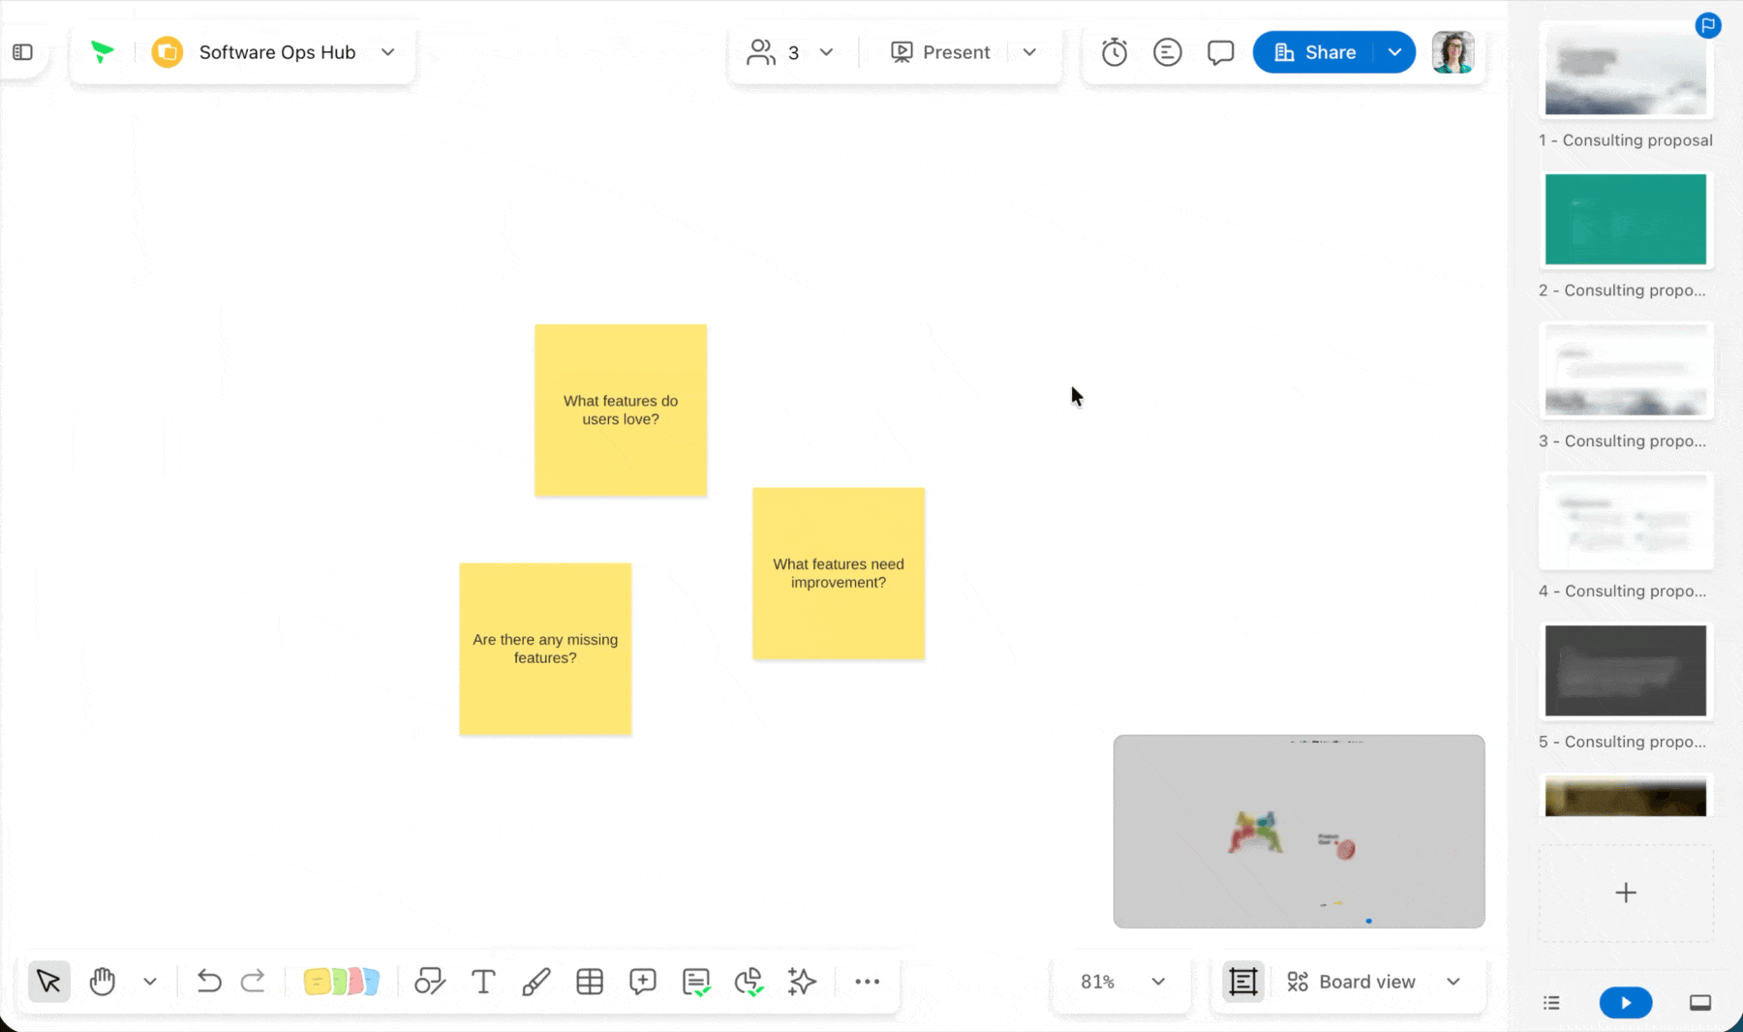This screenshot has height=1032, width=1743.
Task: Insert a table with the grid tool
Action: [590, 982]
